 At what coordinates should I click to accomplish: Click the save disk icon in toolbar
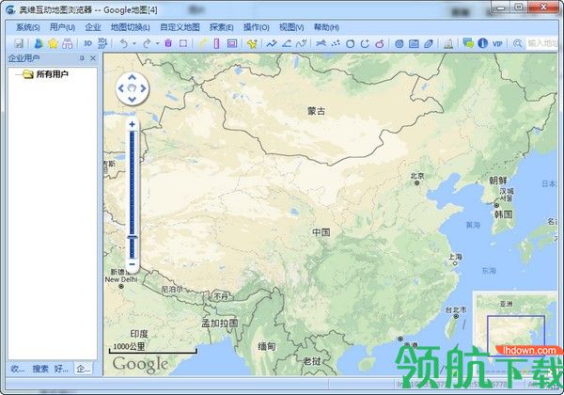[x=19, y=43]
